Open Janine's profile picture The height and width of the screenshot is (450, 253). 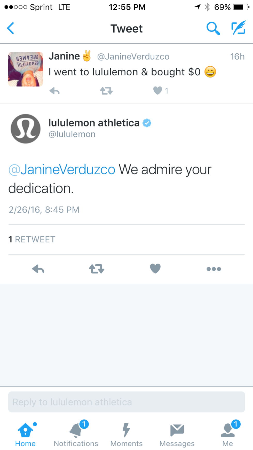pos(26,69)
